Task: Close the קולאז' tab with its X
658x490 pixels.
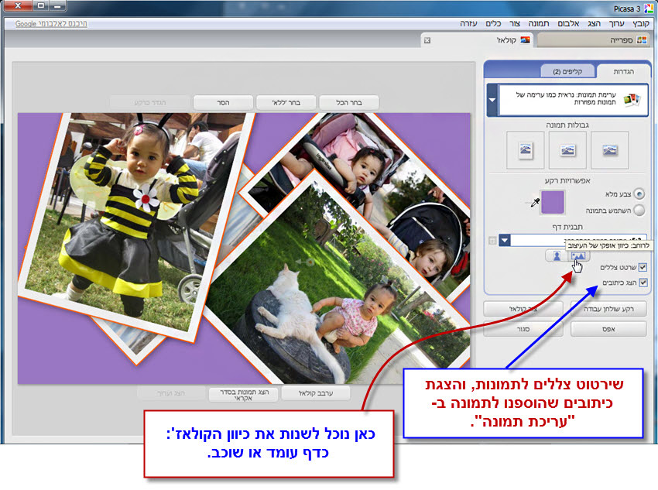Action: (427, 40)
